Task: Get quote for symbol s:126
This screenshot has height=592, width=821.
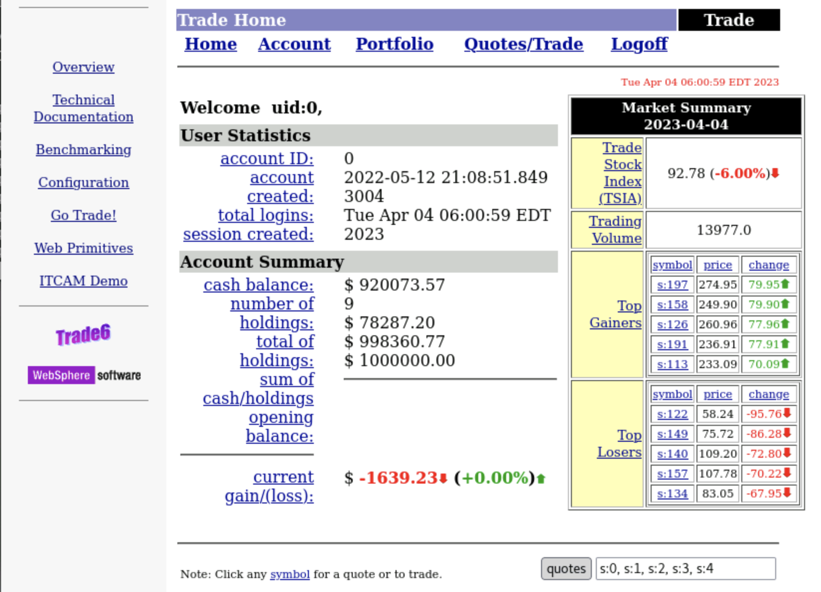Action: tap(673, 324)
